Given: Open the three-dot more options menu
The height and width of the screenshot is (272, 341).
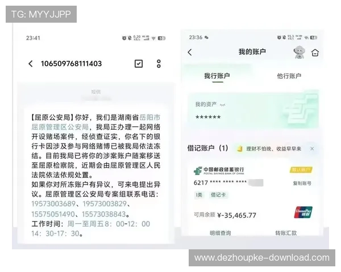Looking at the screenshot, I should [x=159, y=64].
